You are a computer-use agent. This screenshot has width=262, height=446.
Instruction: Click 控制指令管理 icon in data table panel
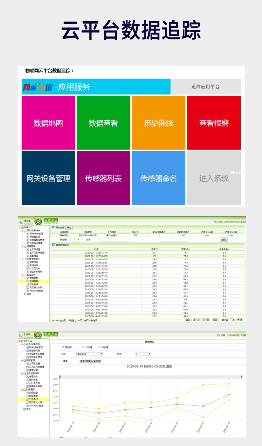click(x=28, y=243)
